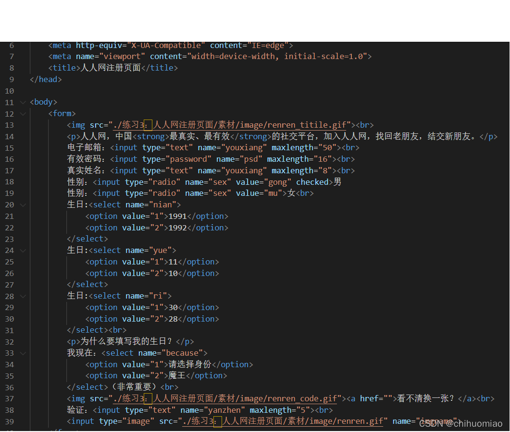The width and height of the screenshot is (510, 432).
Task: Click line number 6 in the gutter
Action: coord(12,46)
